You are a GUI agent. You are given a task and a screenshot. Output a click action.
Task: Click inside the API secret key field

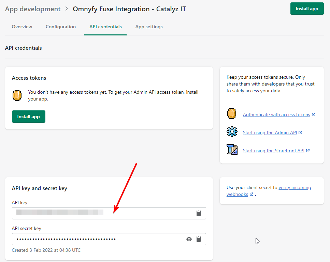point(109,239)
